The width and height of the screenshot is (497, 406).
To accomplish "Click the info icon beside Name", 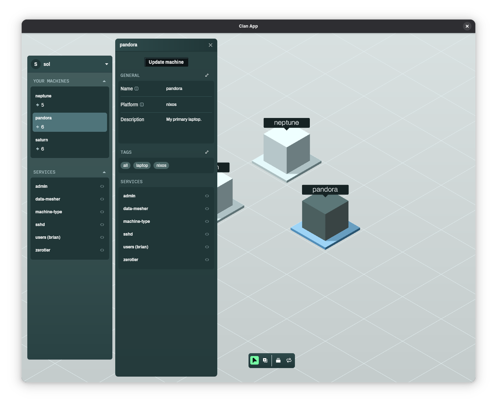I will click(x=136, y=89).
